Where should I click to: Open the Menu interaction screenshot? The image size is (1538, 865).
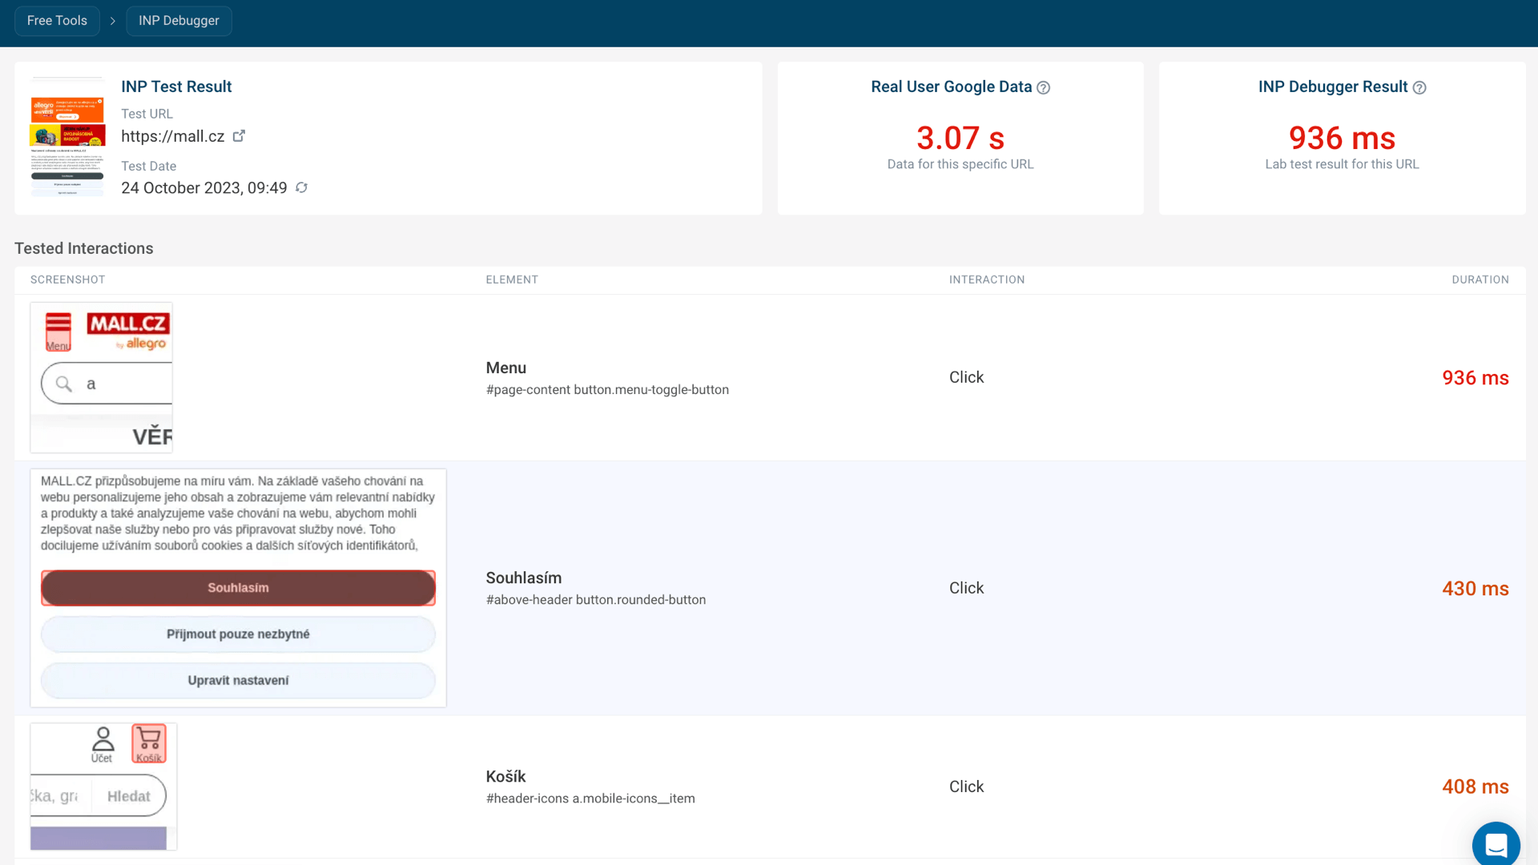tap(102, 377)
